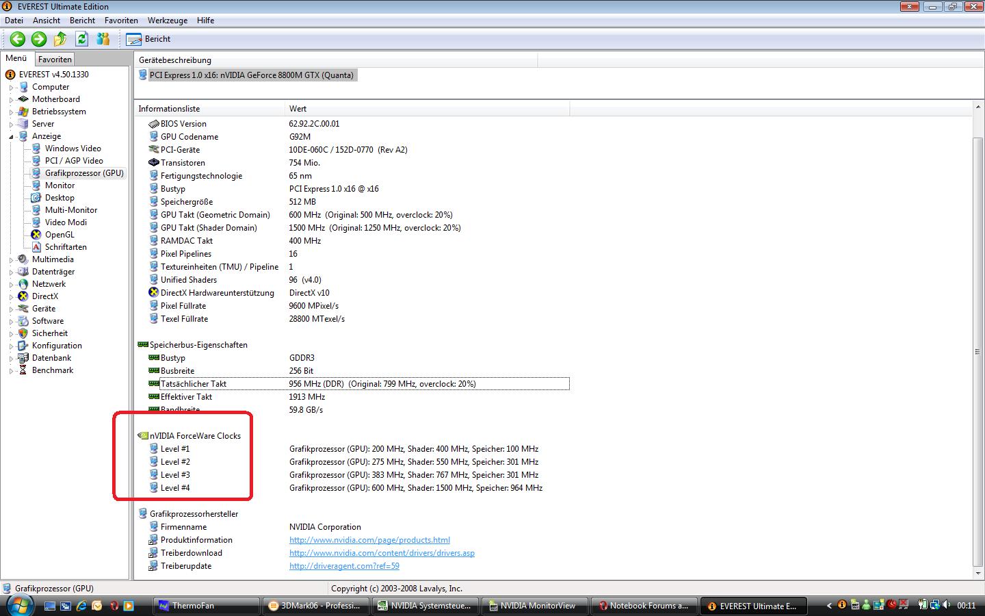Switch to the Favoriten tab
The image size is (985, 616).
55,60
